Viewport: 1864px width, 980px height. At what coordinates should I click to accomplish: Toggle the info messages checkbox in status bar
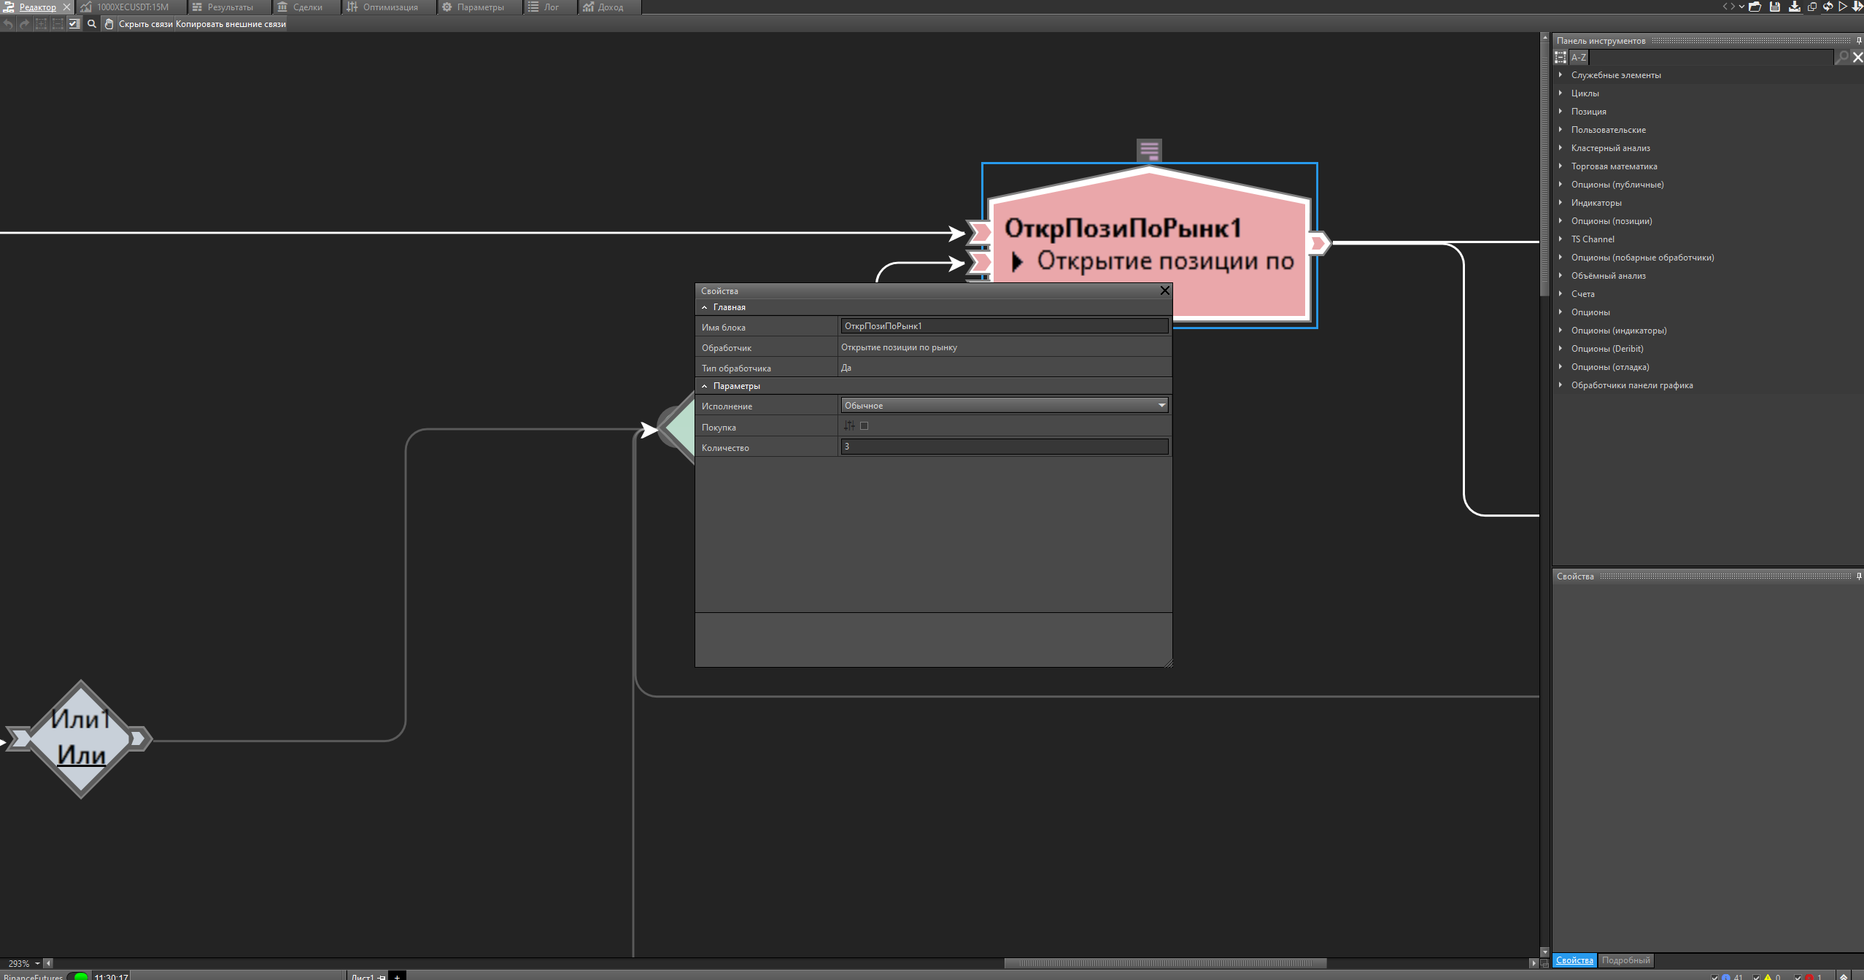pos(1714,978)
